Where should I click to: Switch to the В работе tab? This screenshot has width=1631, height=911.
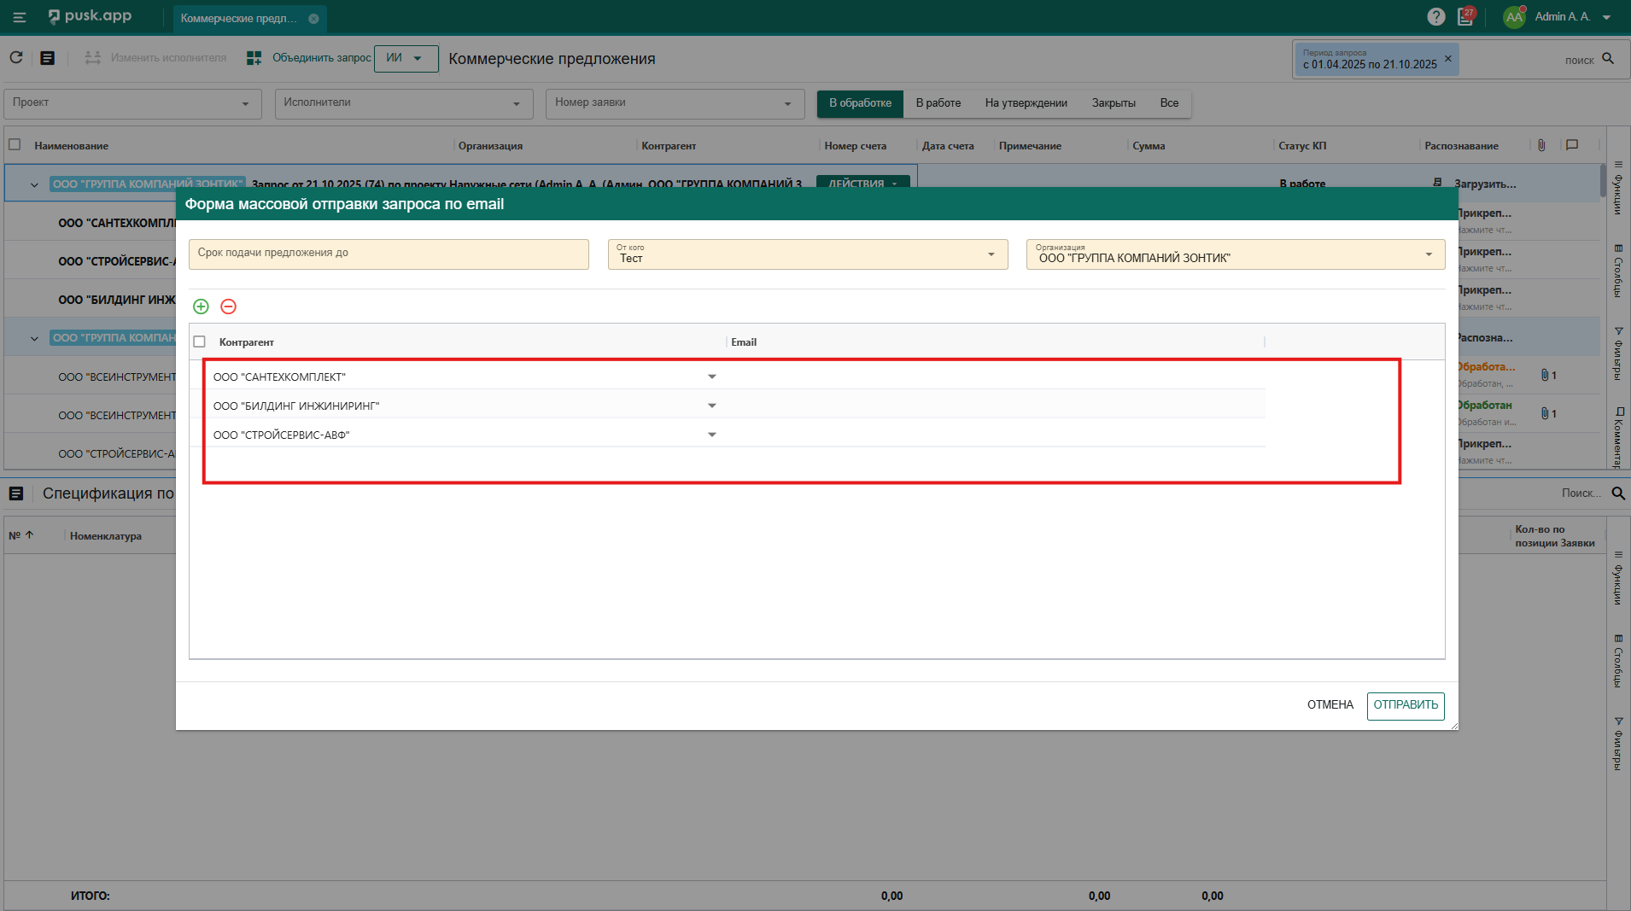[938, 103]
